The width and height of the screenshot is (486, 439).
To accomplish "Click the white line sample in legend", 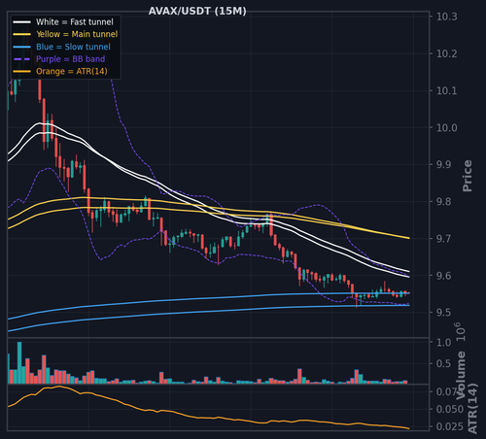I will (x=21, y=22).
